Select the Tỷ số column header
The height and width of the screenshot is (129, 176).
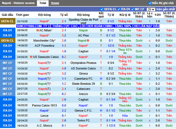pyautogui.click(x=64, y=15)
